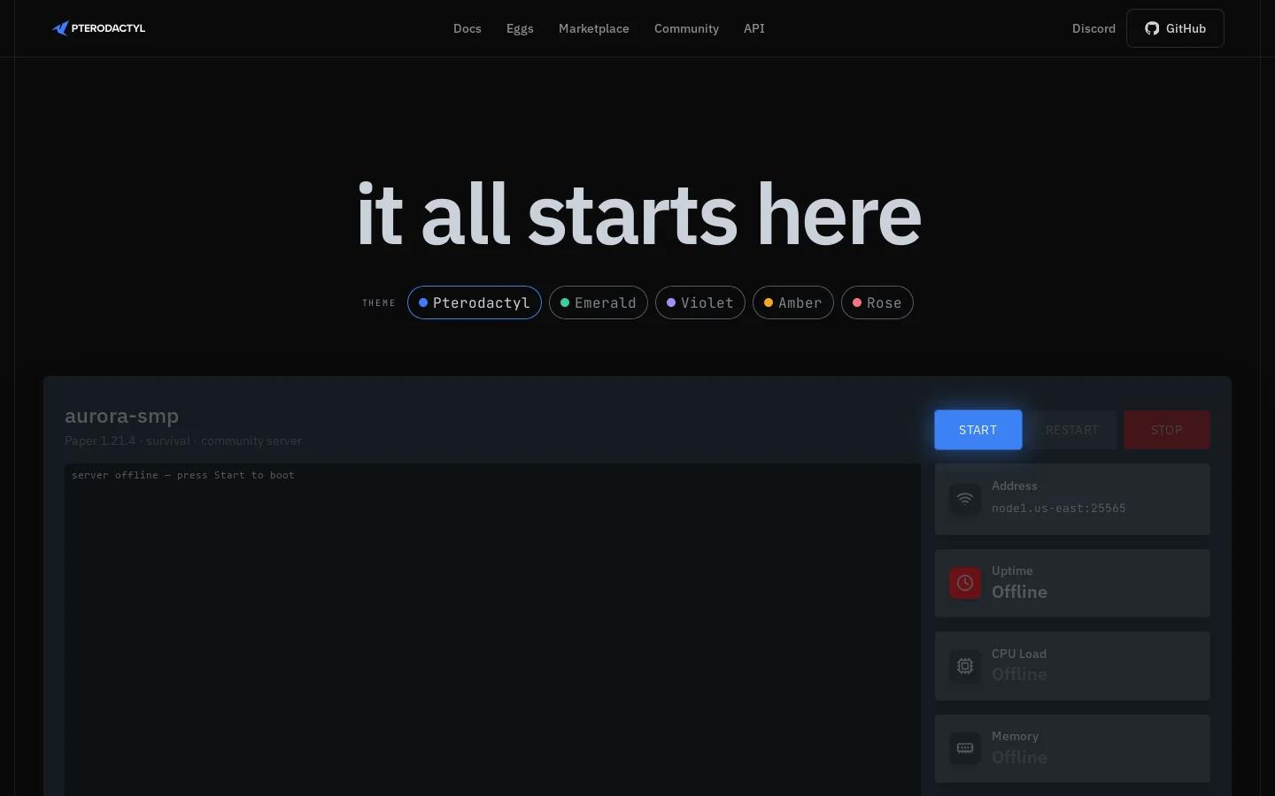Open the Marketplace page
Viewport: 1275px width, 796px height.
point(594,28)
